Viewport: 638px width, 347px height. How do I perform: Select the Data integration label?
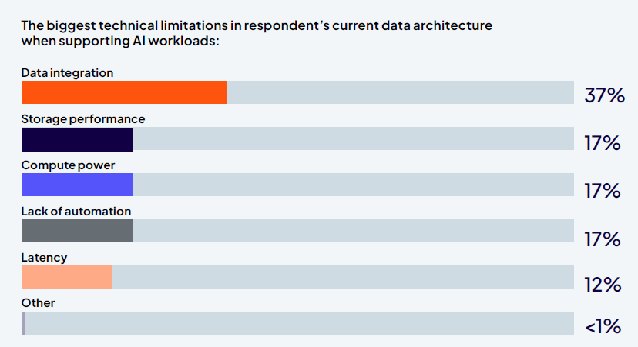point(67,73)
